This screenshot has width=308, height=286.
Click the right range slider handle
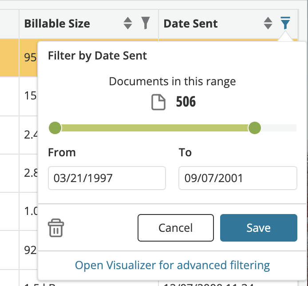(x=255, y=128)
